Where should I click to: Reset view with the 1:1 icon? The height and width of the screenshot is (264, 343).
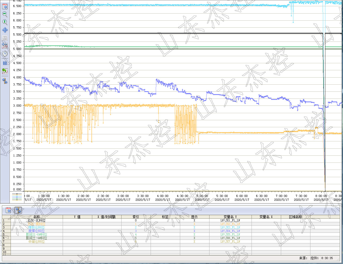5,38
